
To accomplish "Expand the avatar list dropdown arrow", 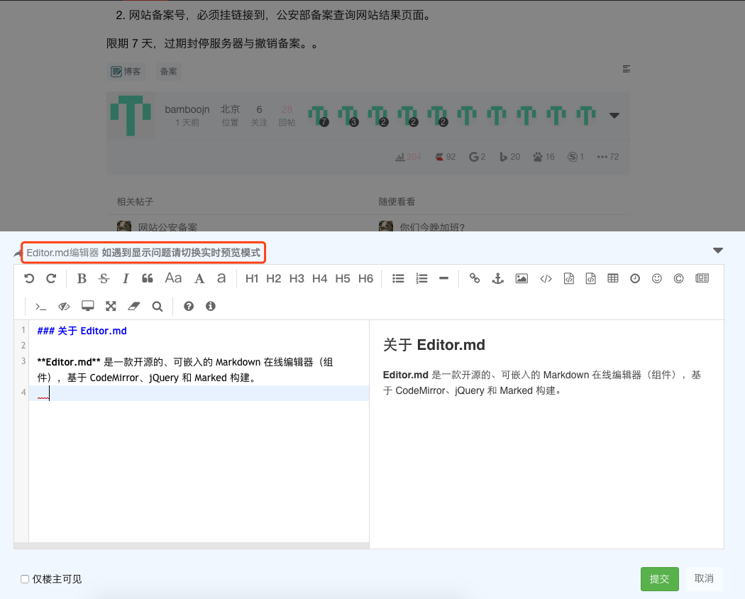I will tap(614, 116).
